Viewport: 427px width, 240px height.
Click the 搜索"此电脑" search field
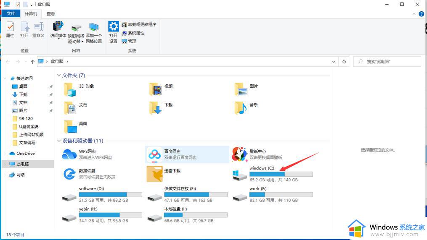tap(387, 62)
